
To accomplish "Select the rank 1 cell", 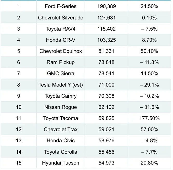I will point(18,6).
